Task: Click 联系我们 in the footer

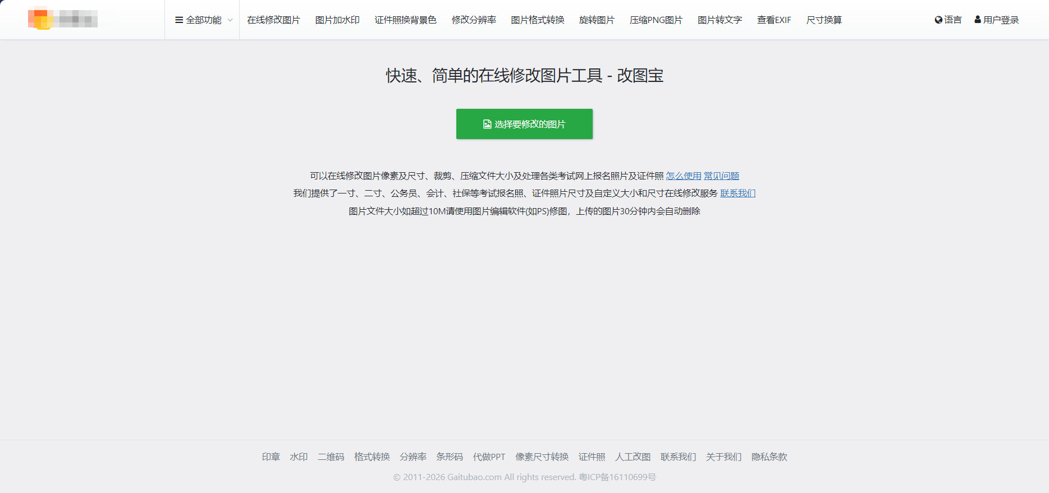Action: point(679,457)
